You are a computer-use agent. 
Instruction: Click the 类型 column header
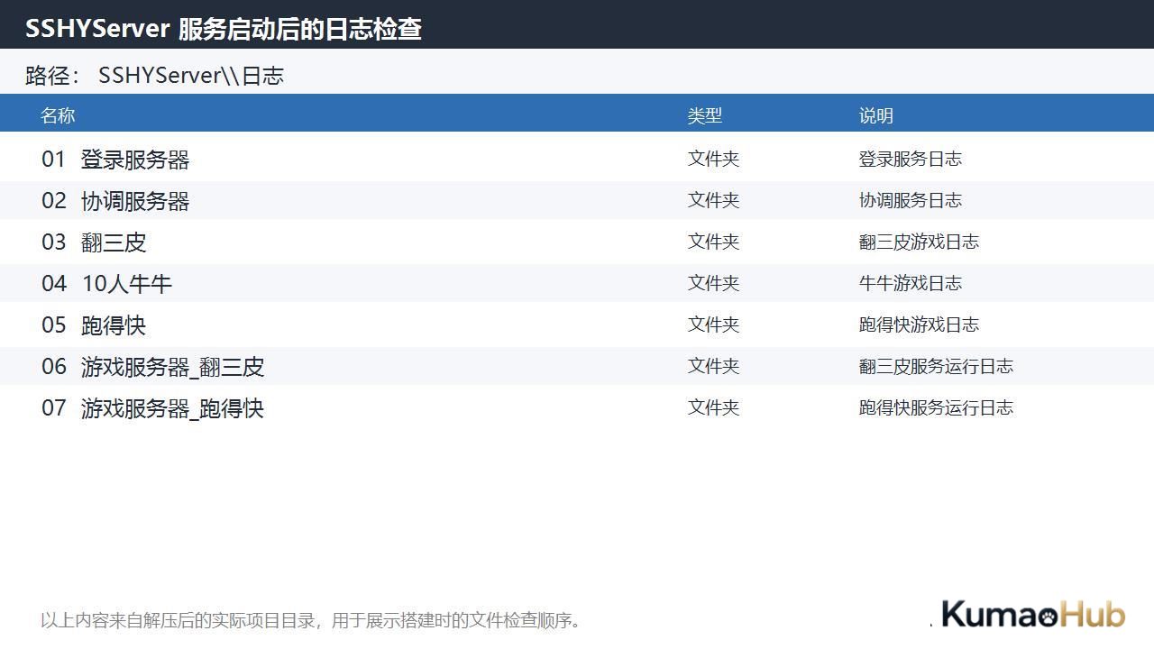click(705, 115)
